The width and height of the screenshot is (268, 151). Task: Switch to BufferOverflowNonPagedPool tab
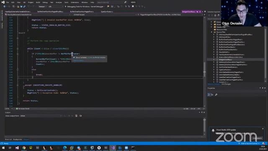(82, 12)
